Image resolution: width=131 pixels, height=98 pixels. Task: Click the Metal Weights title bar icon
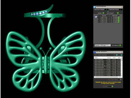[x=94, y=52]
